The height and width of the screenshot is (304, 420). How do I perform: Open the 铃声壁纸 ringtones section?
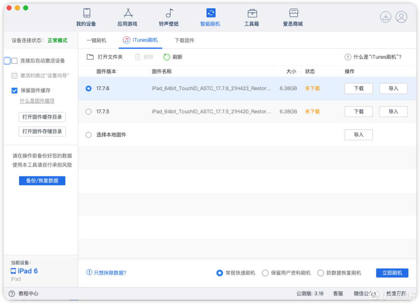point(169,17)
